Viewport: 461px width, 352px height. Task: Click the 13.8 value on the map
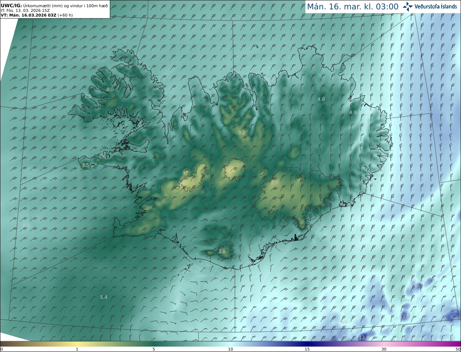(364, 338)
